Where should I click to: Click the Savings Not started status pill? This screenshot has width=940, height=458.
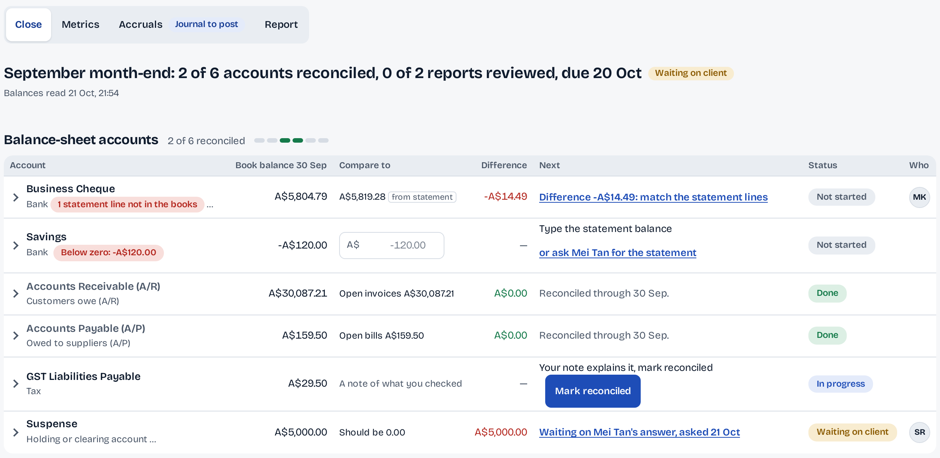(x=841, y=245)
